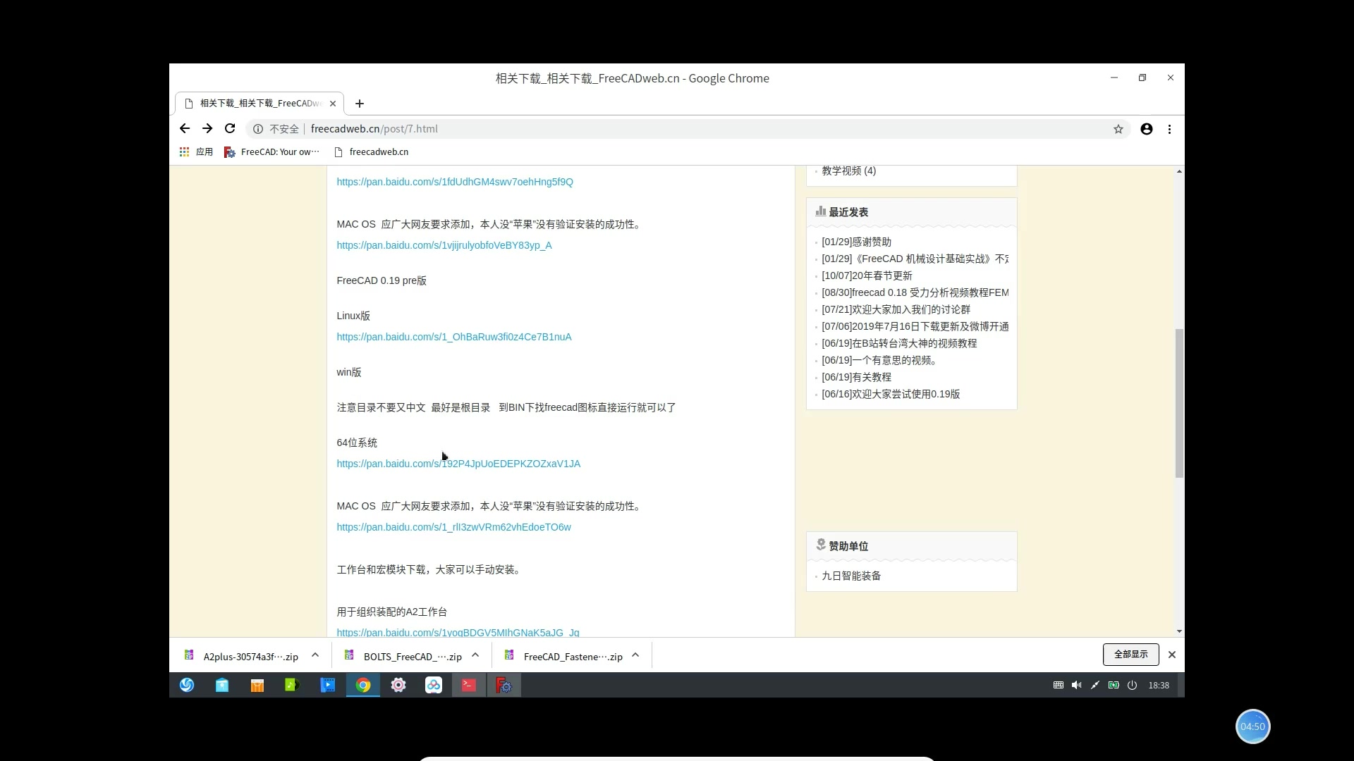Expand the BOLTS_FreeCAD zip download options

[475, 655]
